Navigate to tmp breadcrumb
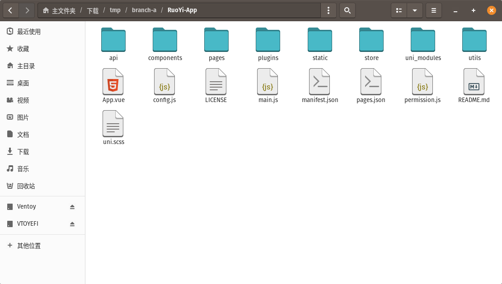The height and width of the screenshot is (284, 502). click(x=115, y=10)
